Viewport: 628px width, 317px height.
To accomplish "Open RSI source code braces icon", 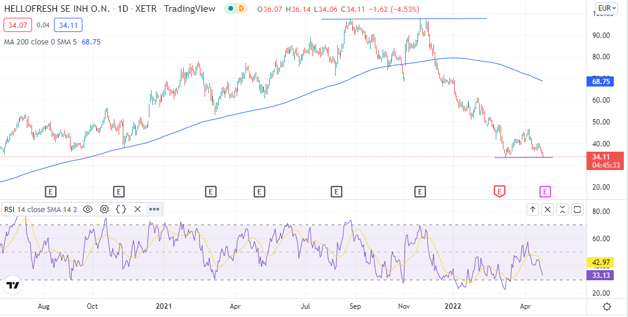I will click(121, 209).
